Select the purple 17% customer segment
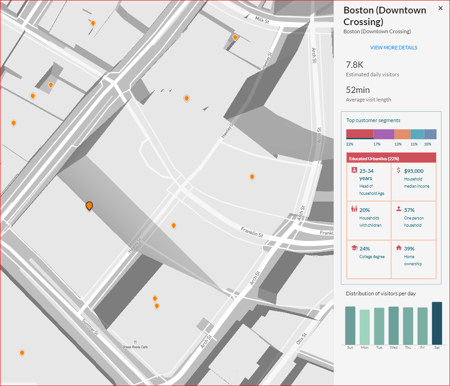 click(384, 134)
